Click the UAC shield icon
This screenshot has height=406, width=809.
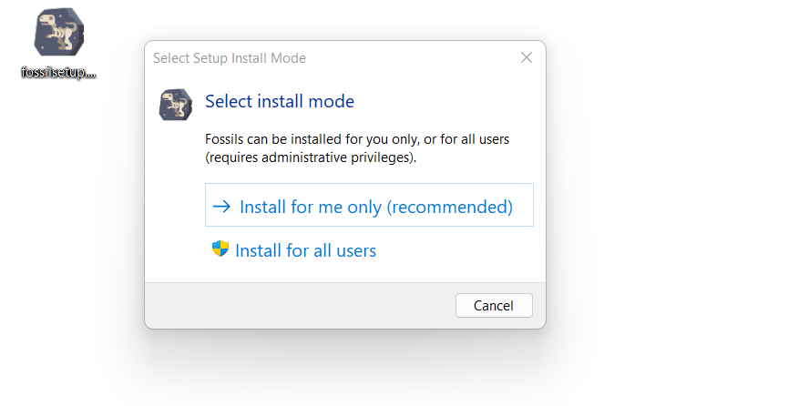[x=220, y=249]
